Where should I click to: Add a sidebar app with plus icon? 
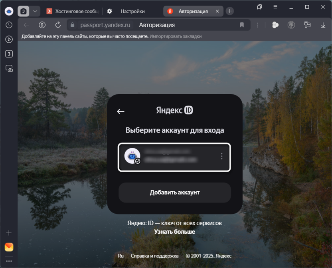(9, 233)
